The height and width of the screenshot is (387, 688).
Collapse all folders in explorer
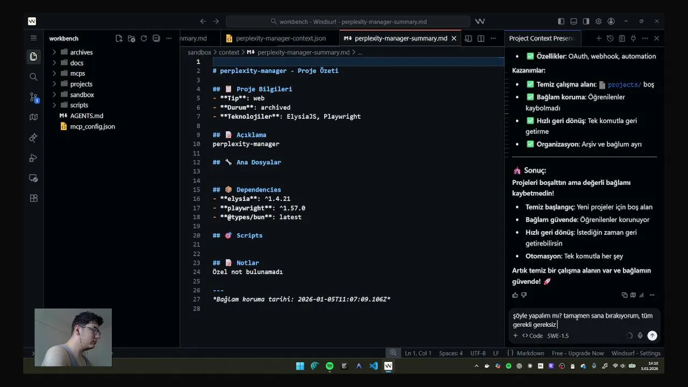(x=156, y=39)
